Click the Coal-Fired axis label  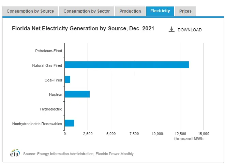click(x=53, y=80)
